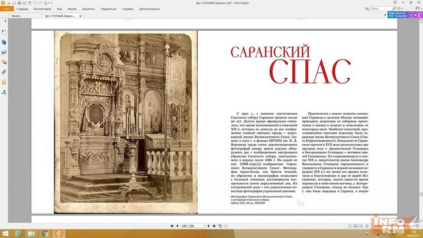423x238 pixels.
Task: Open the Windows Start button
Action: (6, 233)
